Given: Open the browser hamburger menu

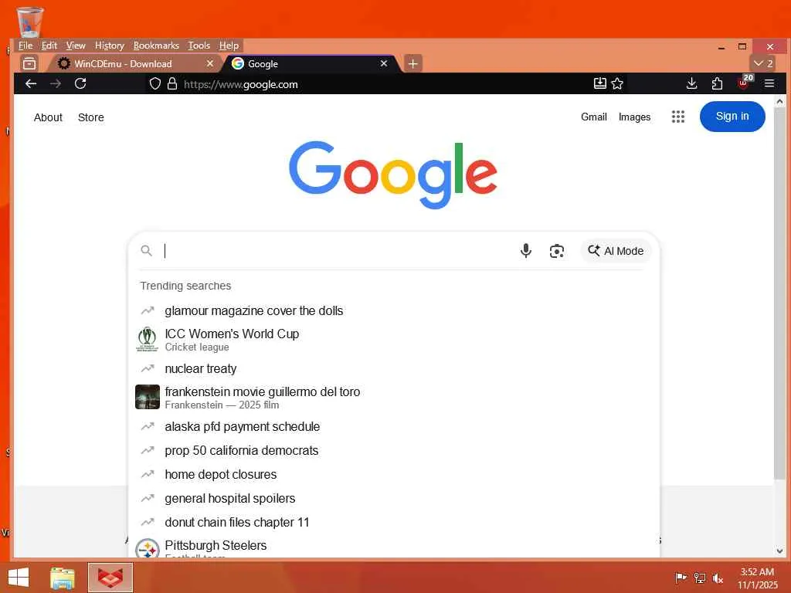Looking at the screenshot, I should tap(769, 83).
